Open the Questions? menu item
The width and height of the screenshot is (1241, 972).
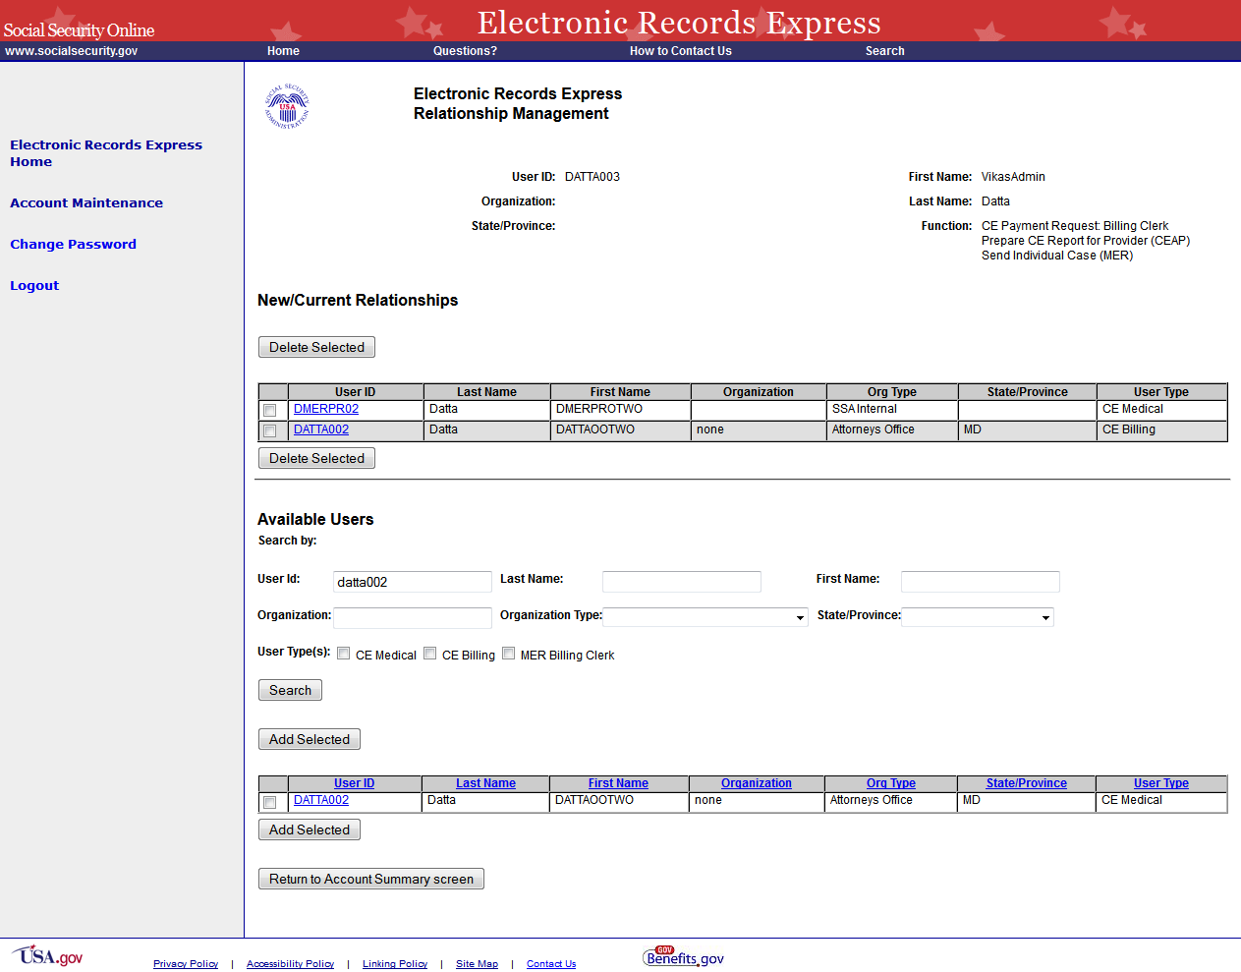click(465, 51)
